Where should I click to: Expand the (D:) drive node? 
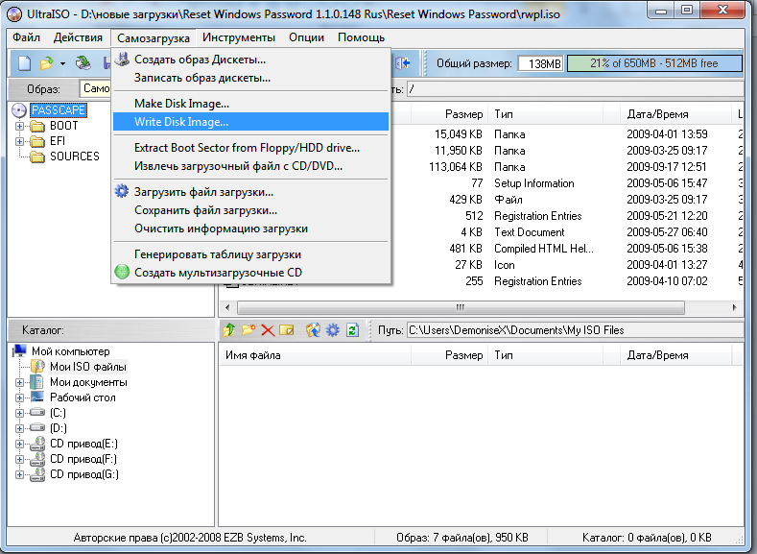[x=19, y=428]
